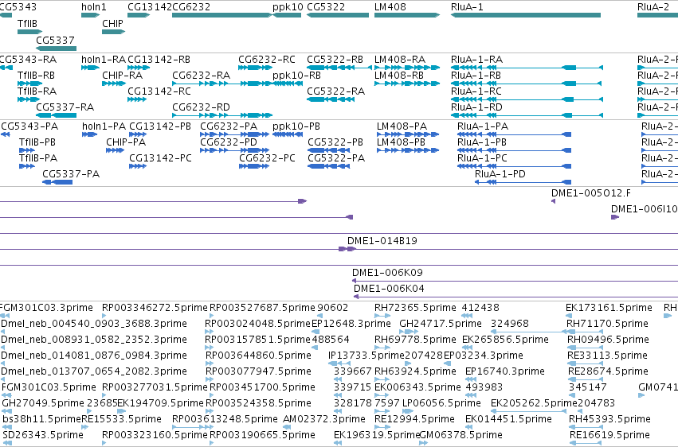Image resolution: width=678 pixels, height=447 pixels.
Task: Click the ppk10 gene feature
Action: tap(287, 15)
